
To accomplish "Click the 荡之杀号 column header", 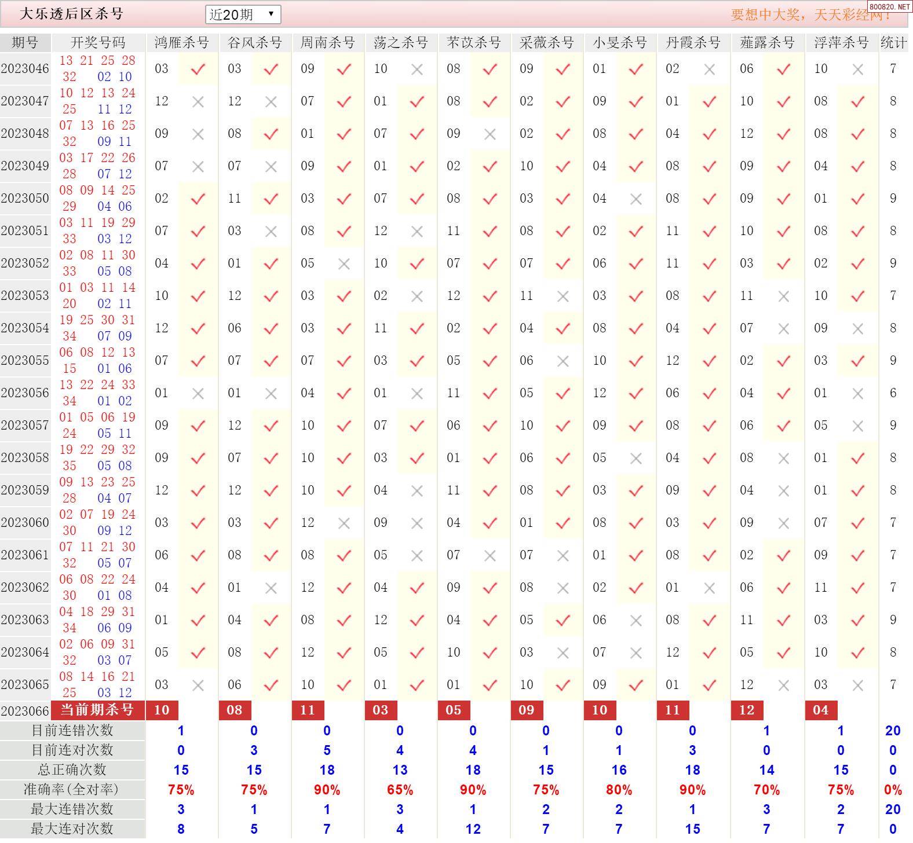I will pos(401,42).
